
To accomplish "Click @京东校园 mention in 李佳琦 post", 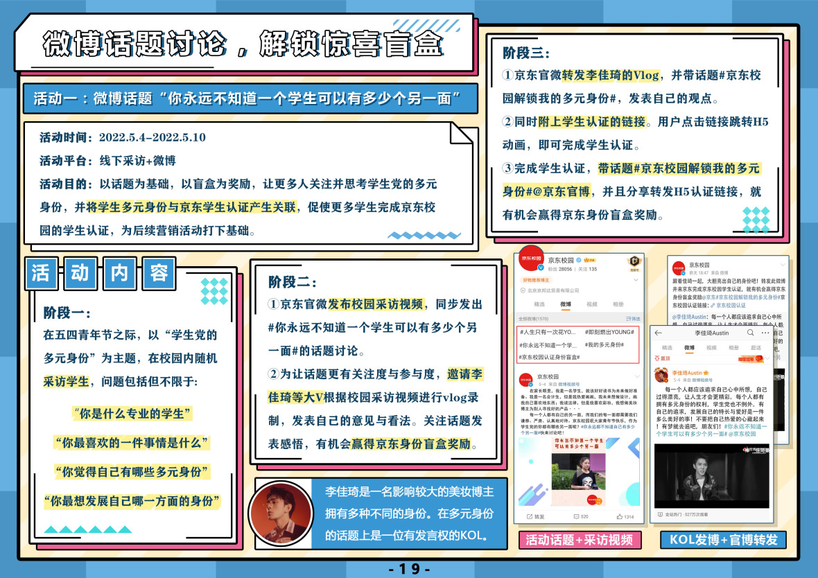I will pyautogui.click(x=742, y=434).
